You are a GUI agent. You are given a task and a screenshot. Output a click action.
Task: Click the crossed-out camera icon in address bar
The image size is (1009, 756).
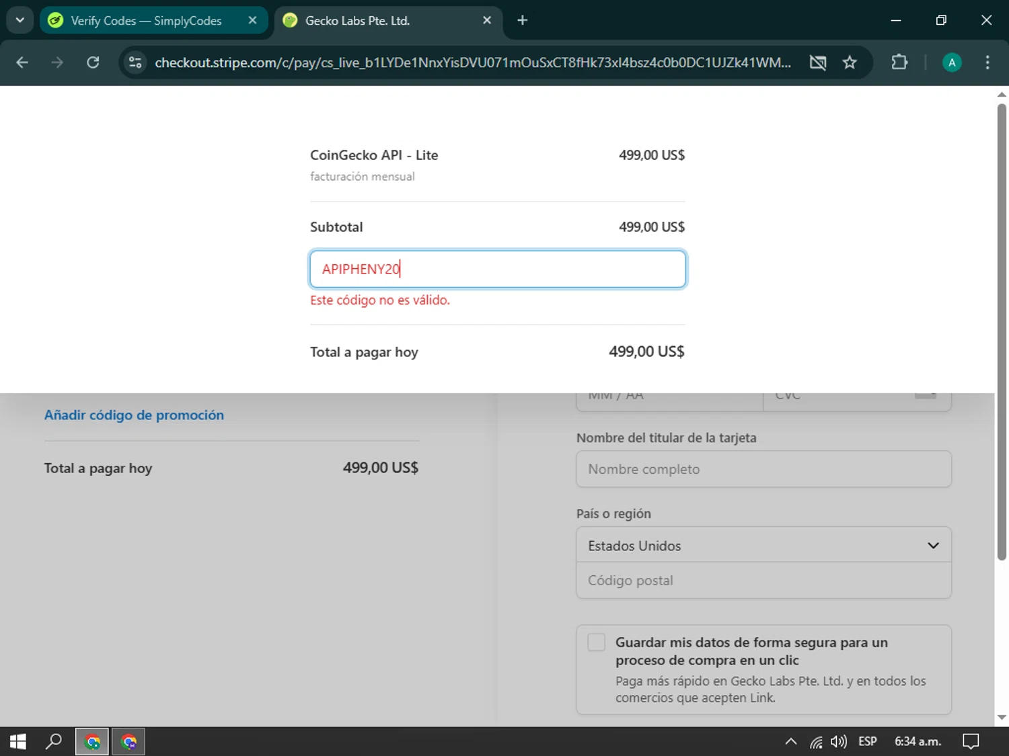click(x=818, y=62)
